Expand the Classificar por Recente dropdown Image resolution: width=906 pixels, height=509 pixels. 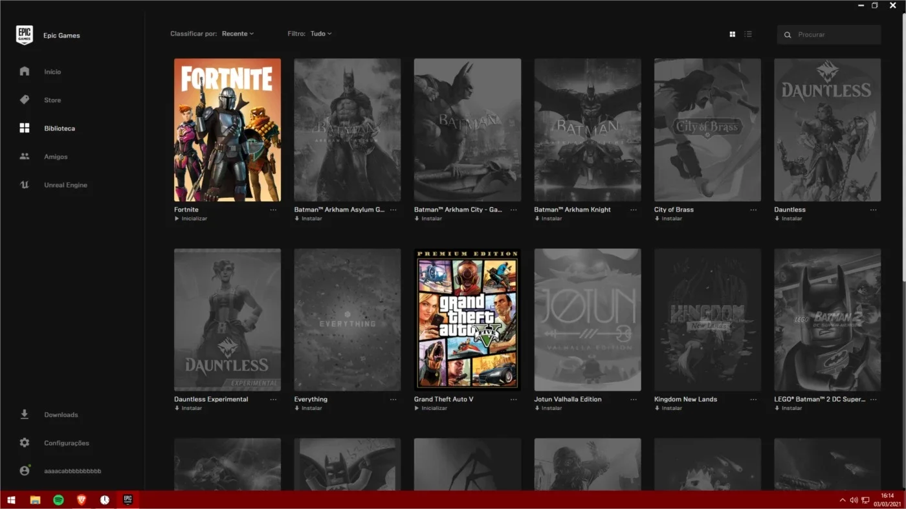click(x=238, y=34)
